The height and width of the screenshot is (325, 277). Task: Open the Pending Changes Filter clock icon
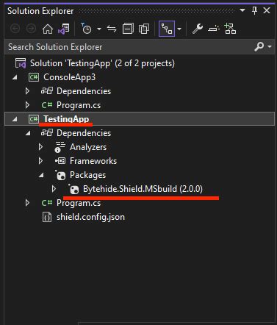tap(86, 29)
